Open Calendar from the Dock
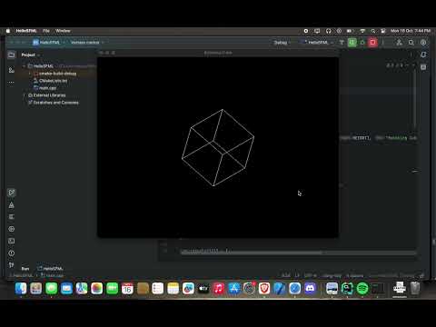The width and height of the screenshot is (436, 327). coord(127,289)
